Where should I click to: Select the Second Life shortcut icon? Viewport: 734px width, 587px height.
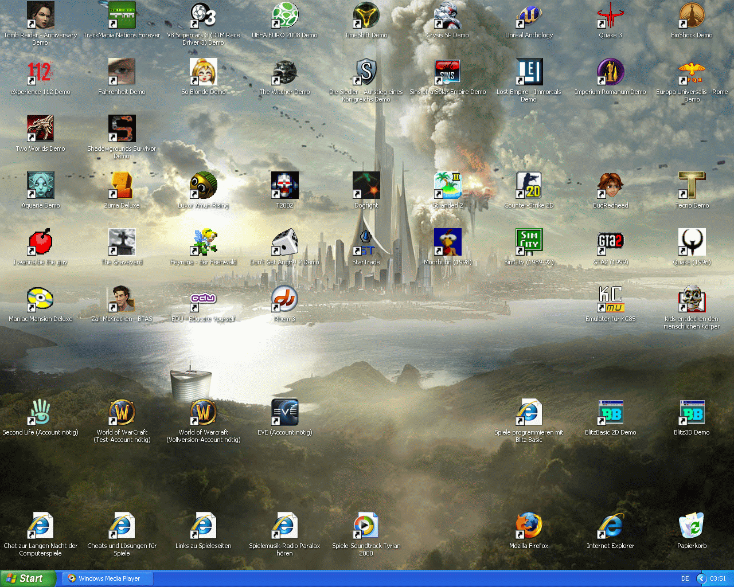coord(40,413)
